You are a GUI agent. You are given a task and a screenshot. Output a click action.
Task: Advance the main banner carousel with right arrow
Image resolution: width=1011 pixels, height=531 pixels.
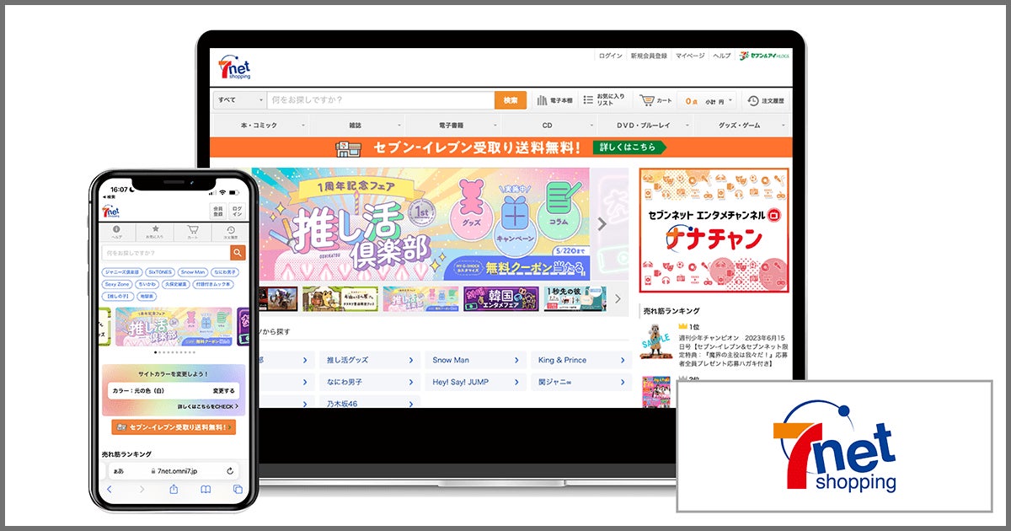point(602,223)
